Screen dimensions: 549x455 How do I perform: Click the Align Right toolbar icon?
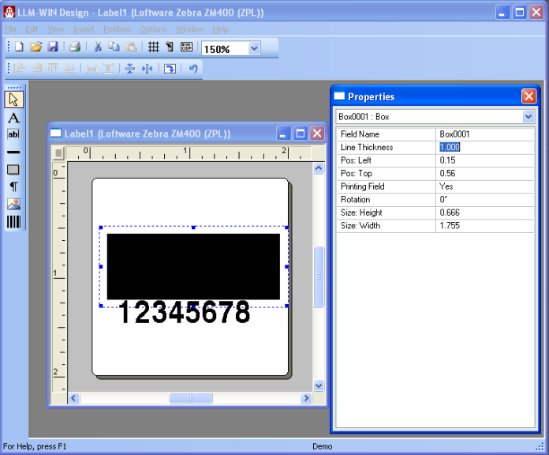point(36,69)
